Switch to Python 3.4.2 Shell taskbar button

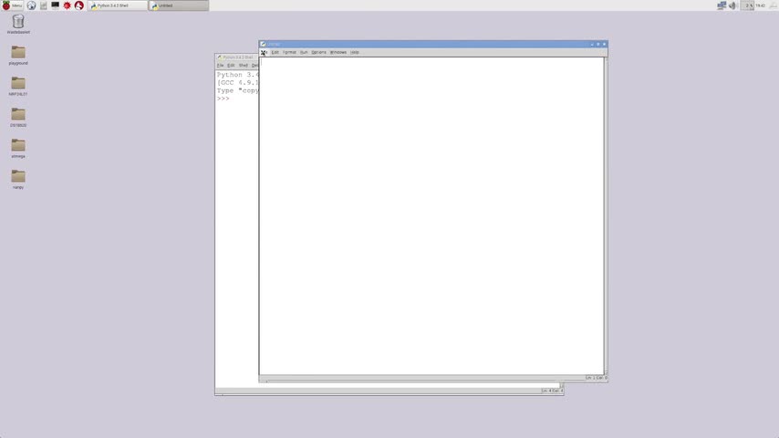[x=118, y=5]
